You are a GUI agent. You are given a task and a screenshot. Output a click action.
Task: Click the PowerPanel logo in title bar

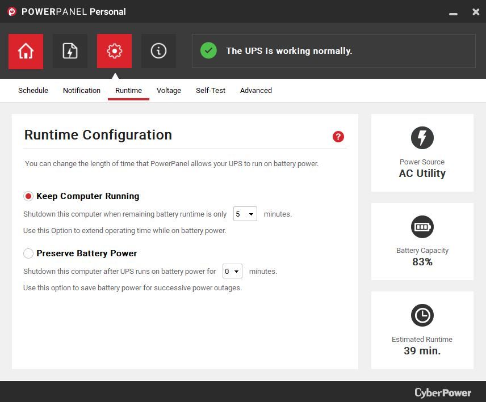coord(12,12)
